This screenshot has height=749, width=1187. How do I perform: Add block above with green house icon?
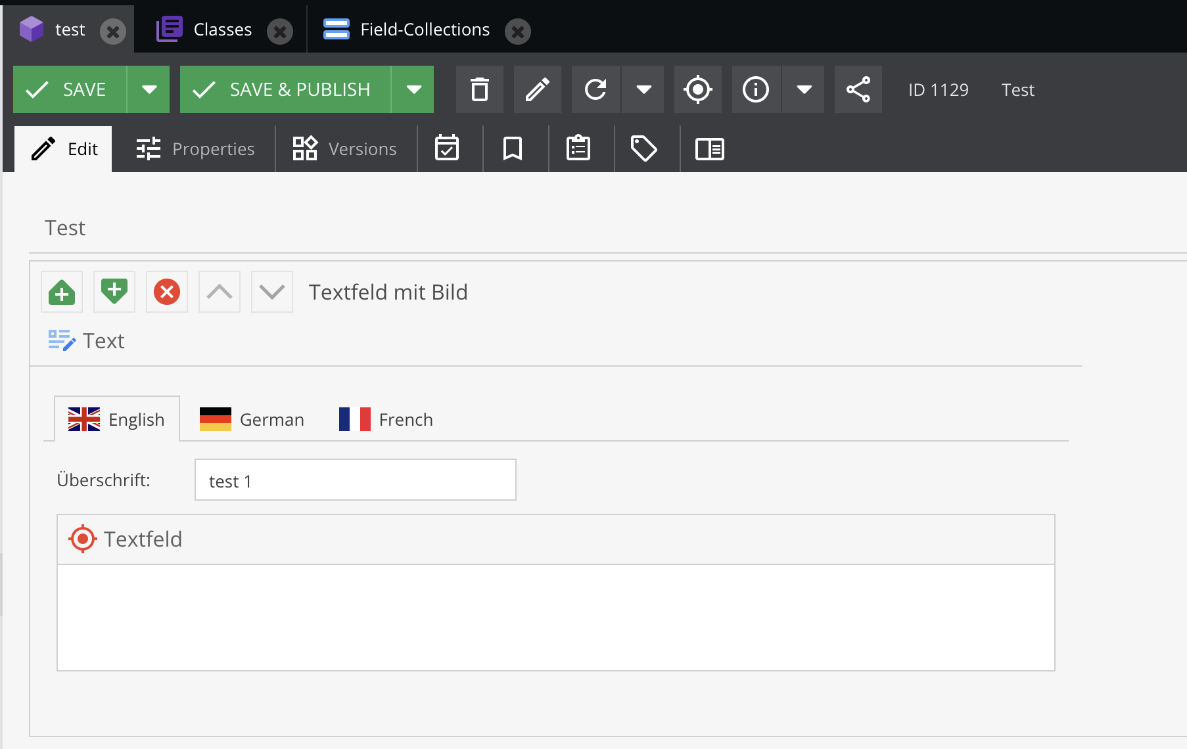(x=62, y=292)
